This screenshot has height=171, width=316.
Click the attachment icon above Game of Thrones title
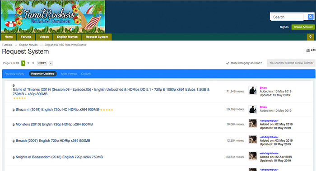coord(14,85)
